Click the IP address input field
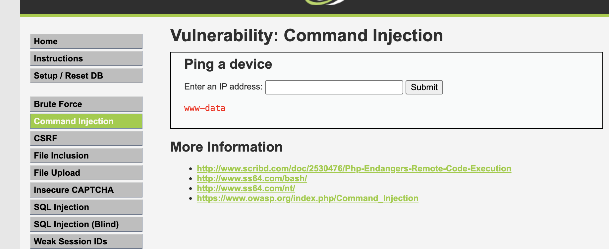609x249 pixels. (x=334, y=87)
